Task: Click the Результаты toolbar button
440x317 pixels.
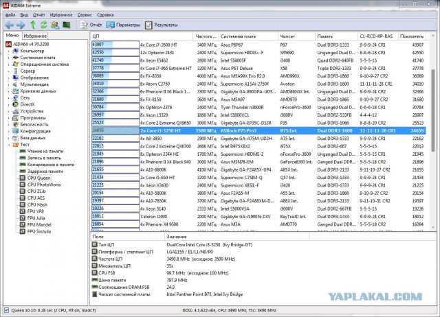Action: (160, 24)
